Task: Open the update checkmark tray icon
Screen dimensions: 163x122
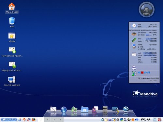Action: (121, 120)
